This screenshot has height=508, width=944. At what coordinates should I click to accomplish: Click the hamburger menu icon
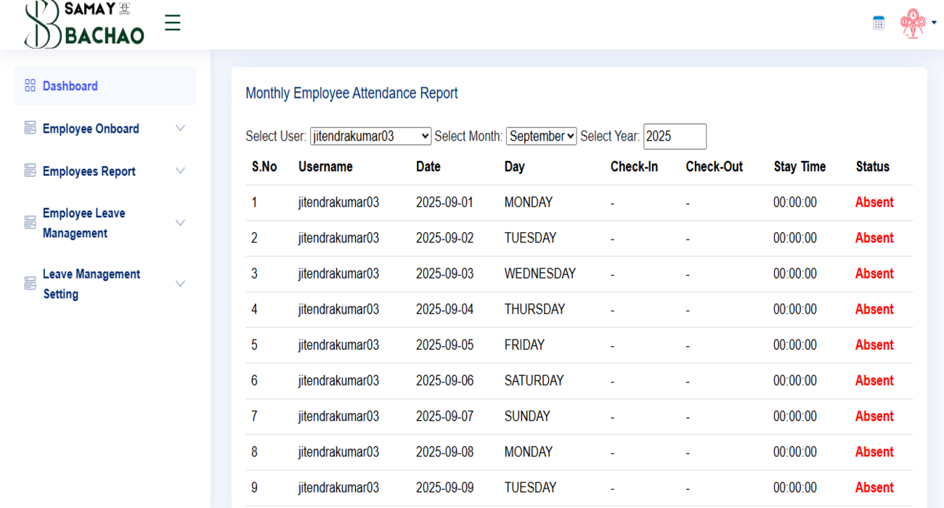(x=172, y=22)
